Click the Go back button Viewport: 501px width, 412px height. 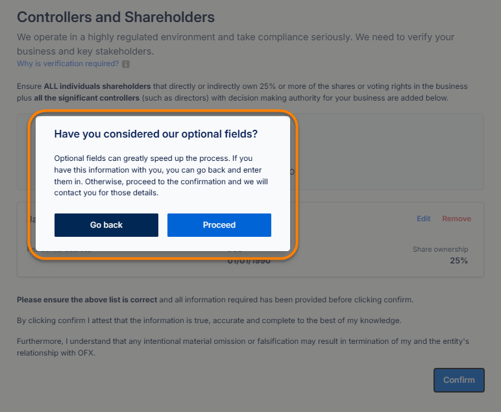(106, 225)
